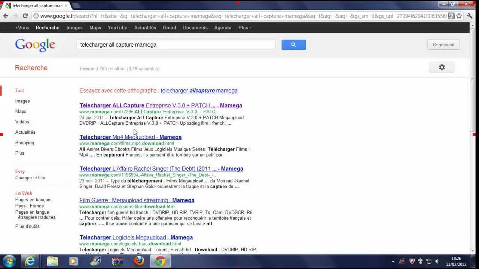Launch Internet Explorer from the taskbar
Screen dimensions: 479x269
pyautogui.click(x=30, y=261)
